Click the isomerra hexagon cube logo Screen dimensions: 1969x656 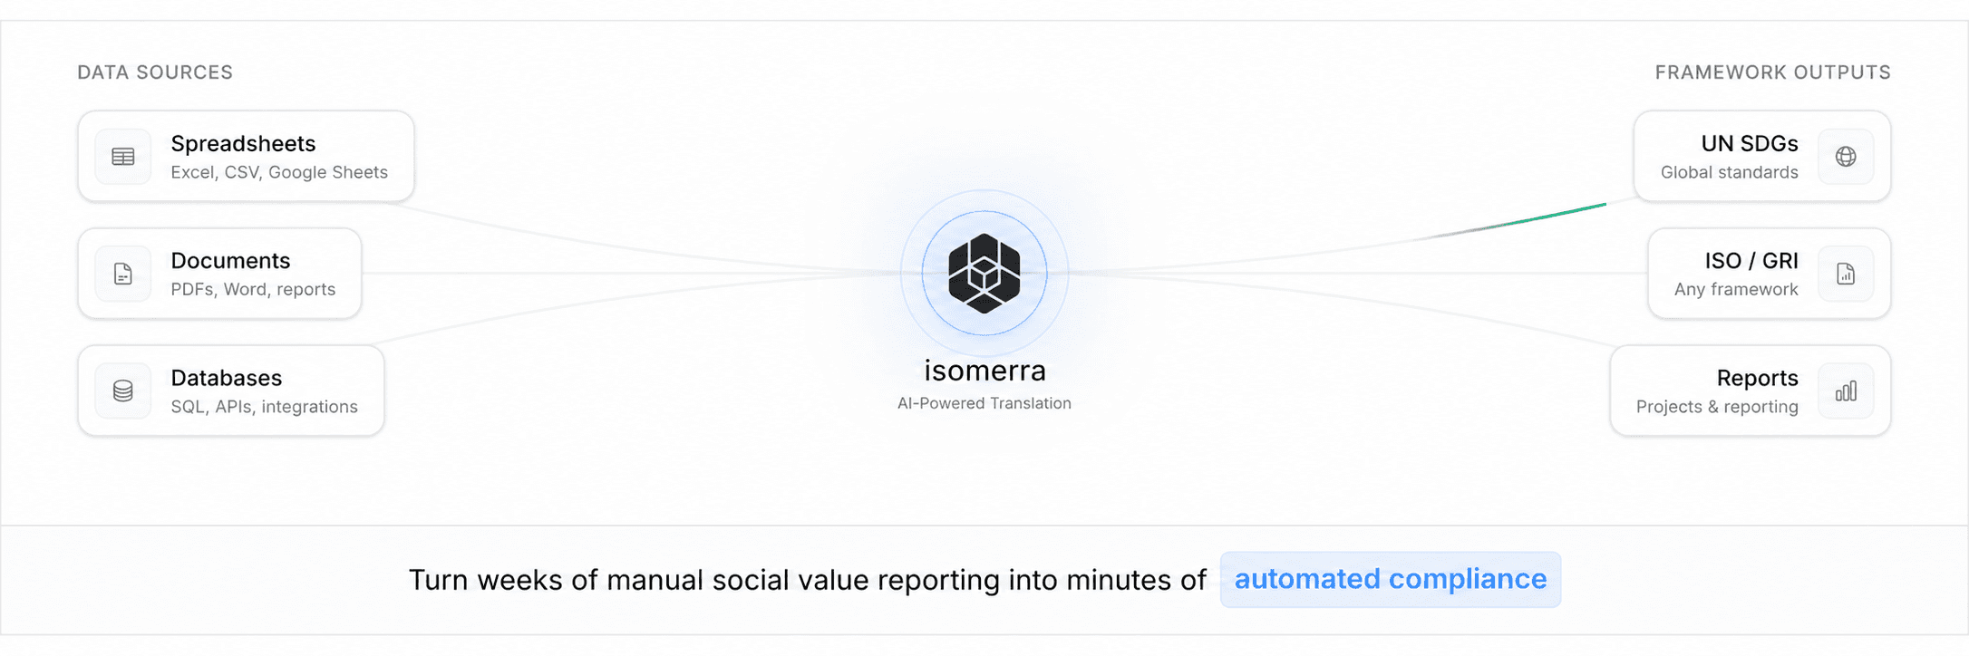click(x=984, y=274)
